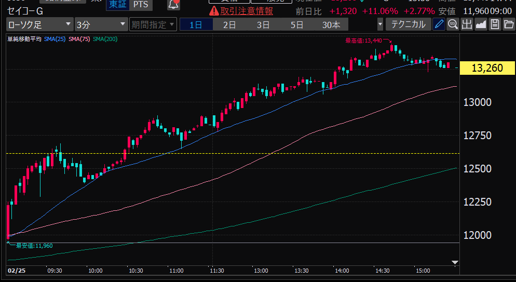Open the 取引注意情報 link
The image size is (516, 282).
[x=247, y=11]
